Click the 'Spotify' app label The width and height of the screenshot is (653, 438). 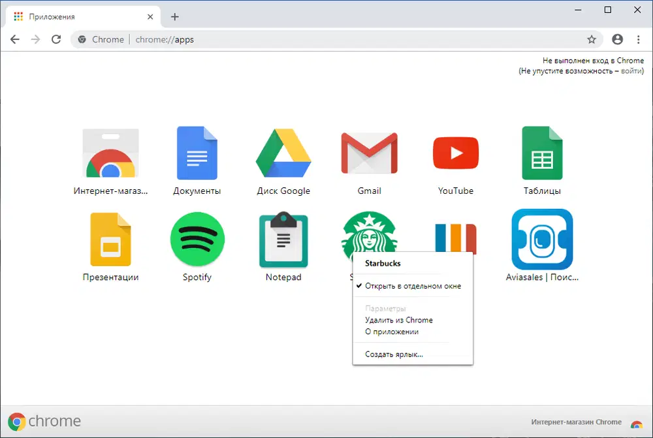pos(197,277)
